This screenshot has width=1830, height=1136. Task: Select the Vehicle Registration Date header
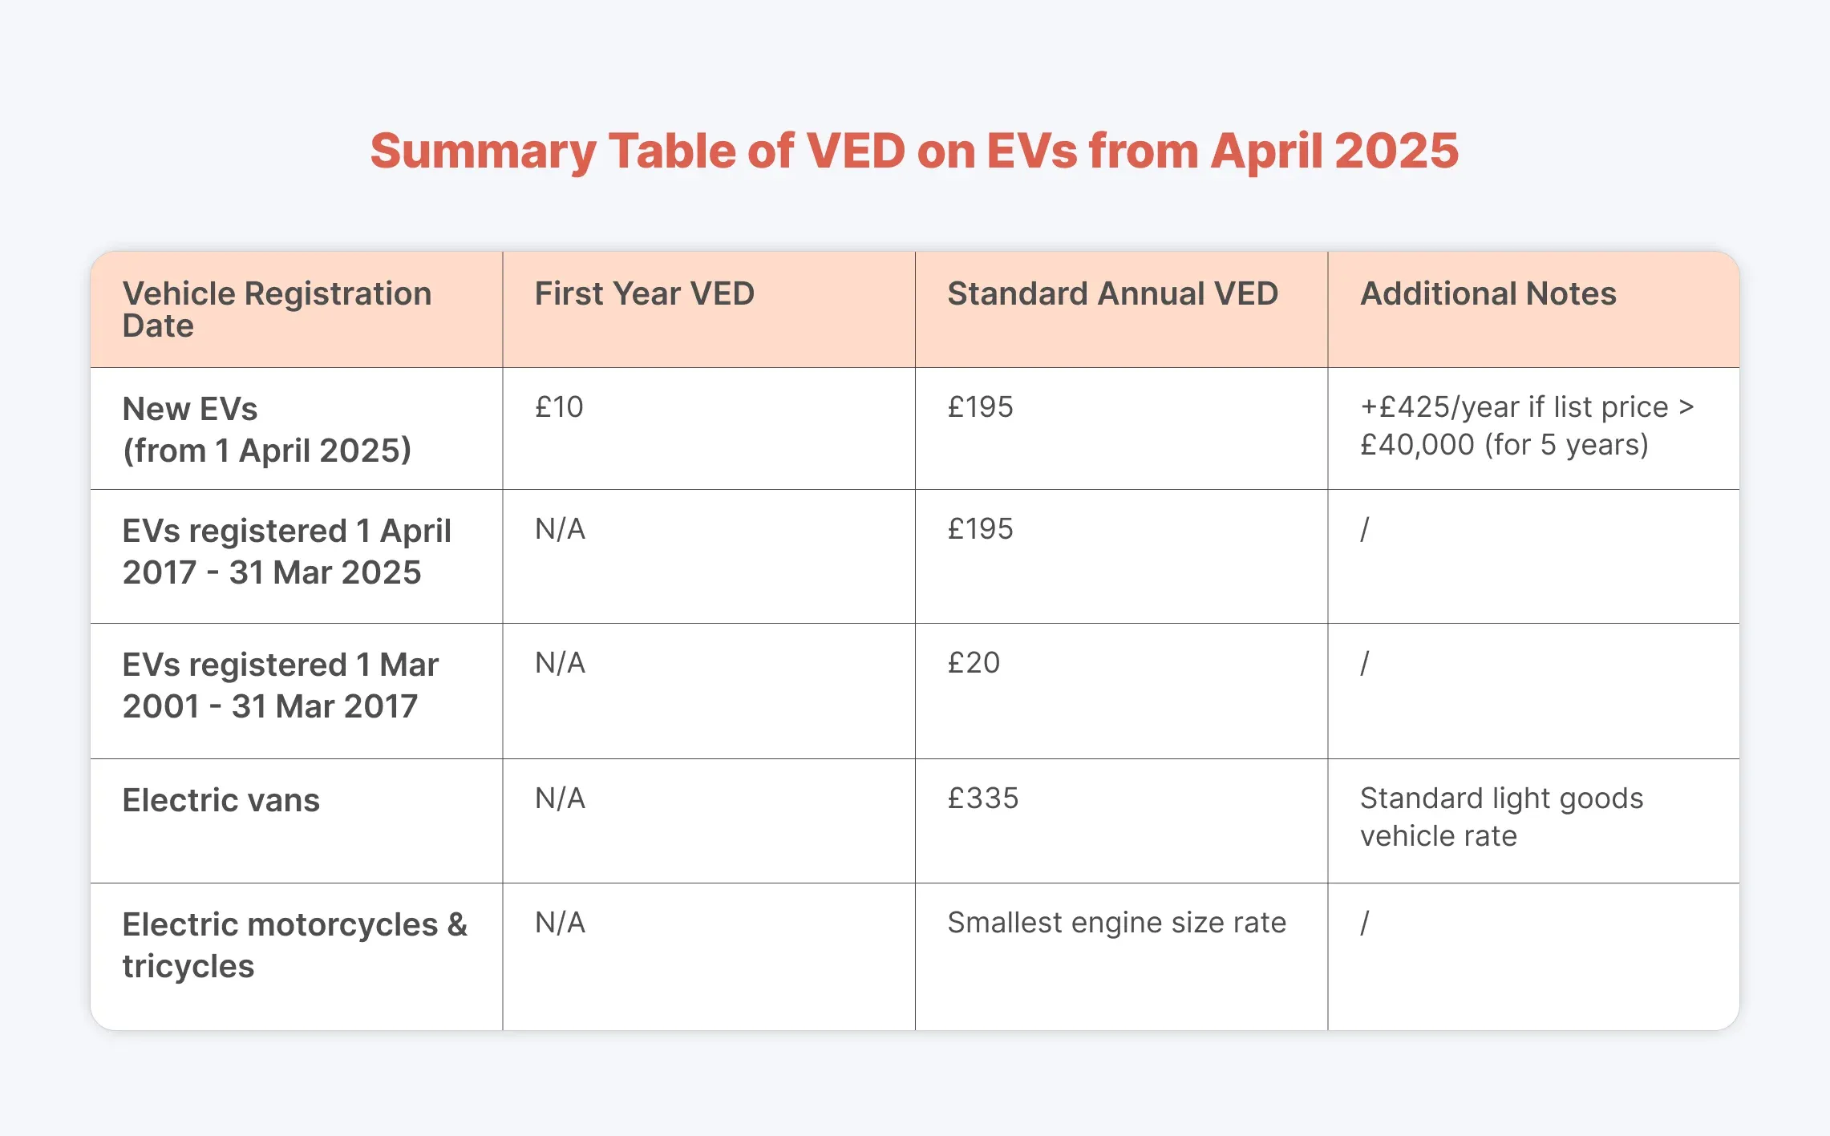tap(277, 309)
